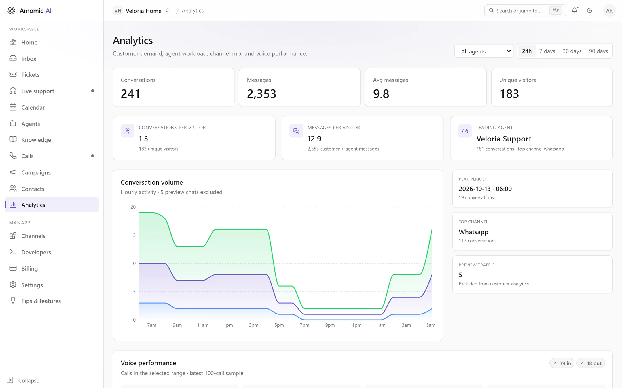Screen dimensions: 622x388
Task: Click the Contacts people icon
Action: [x=13, y=189]
